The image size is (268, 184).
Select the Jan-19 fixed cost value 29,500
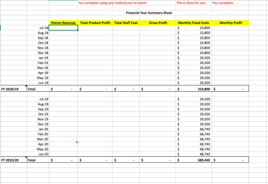pos(205,58)
